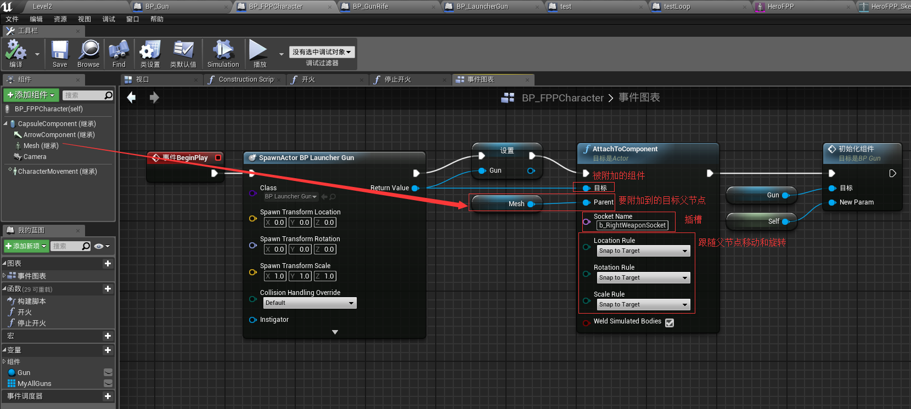Click the Unreal Engine logo icon

pyautogui.click(x=8, y=7)
